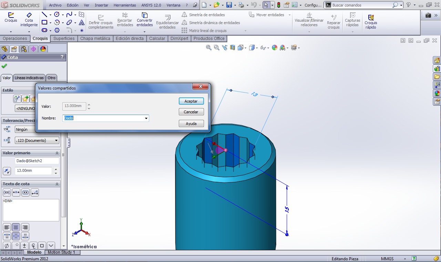Toggle add parentheses button in Texto de cota
This screenshot has height=262, width=441.
(7, 192)
